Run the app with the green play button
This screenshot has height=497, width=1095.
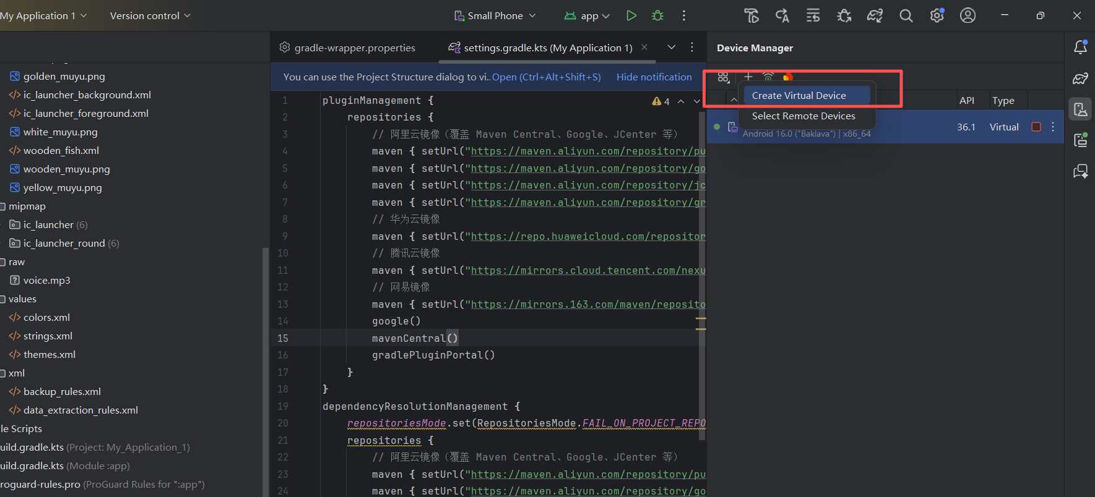click(x=631, y=15)
